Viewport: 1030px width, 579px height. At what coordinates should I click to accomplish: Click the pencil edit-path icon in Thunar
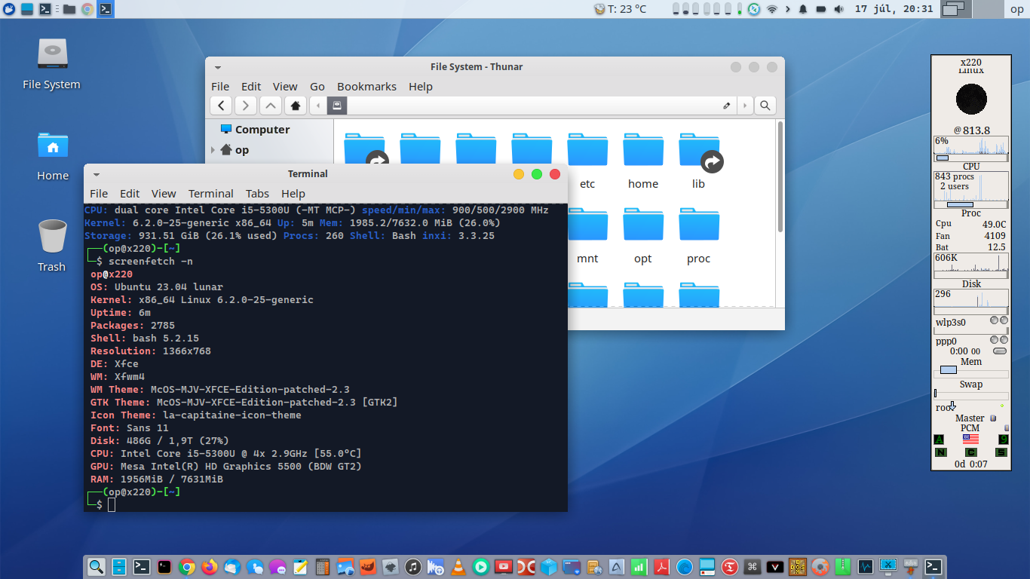coord(726,106)
